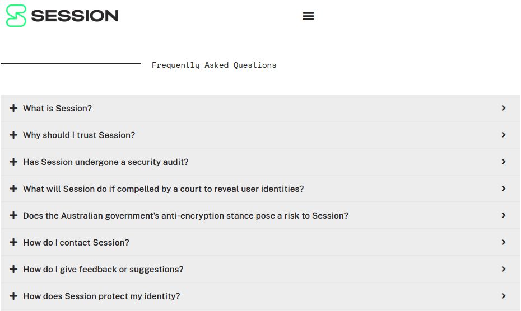Viewport: 521px width, 311px height.
Task: Click the plus icon beside What is Session?
Action: 13,108
